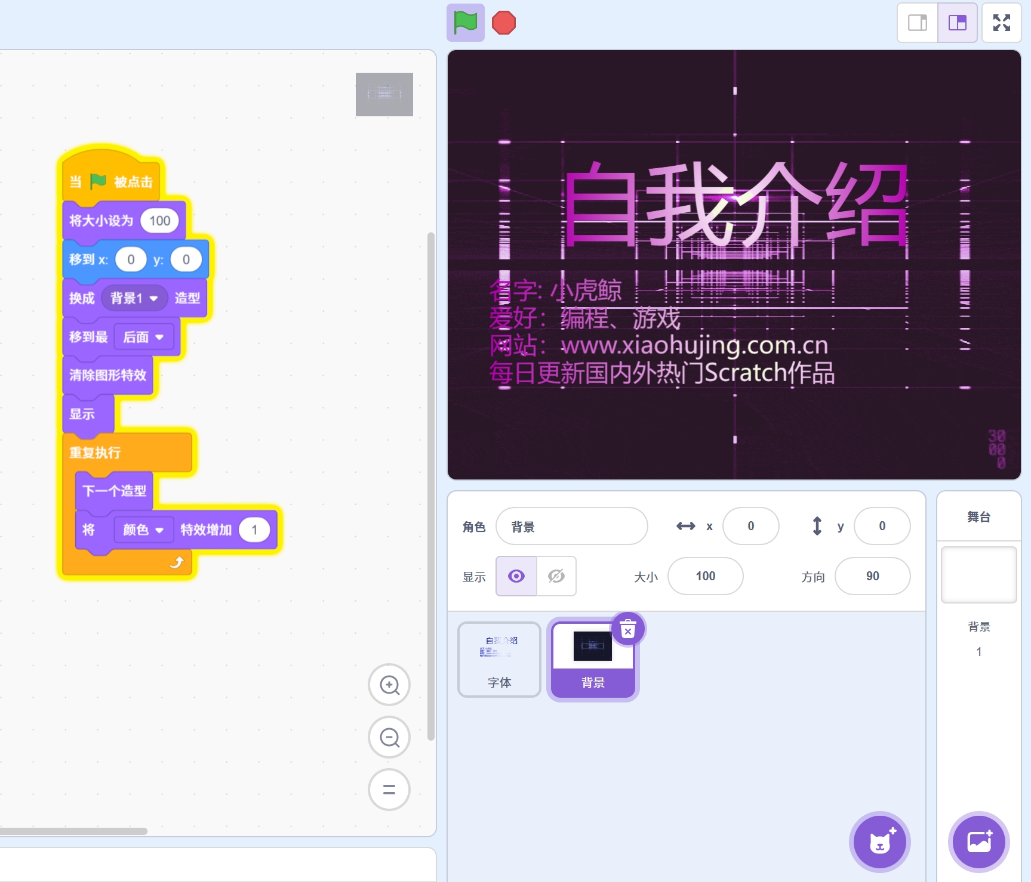Reset workspace zoom to default
This screenshot has width=1031, height=882.
pyautogui.click(x=389, y=790)
